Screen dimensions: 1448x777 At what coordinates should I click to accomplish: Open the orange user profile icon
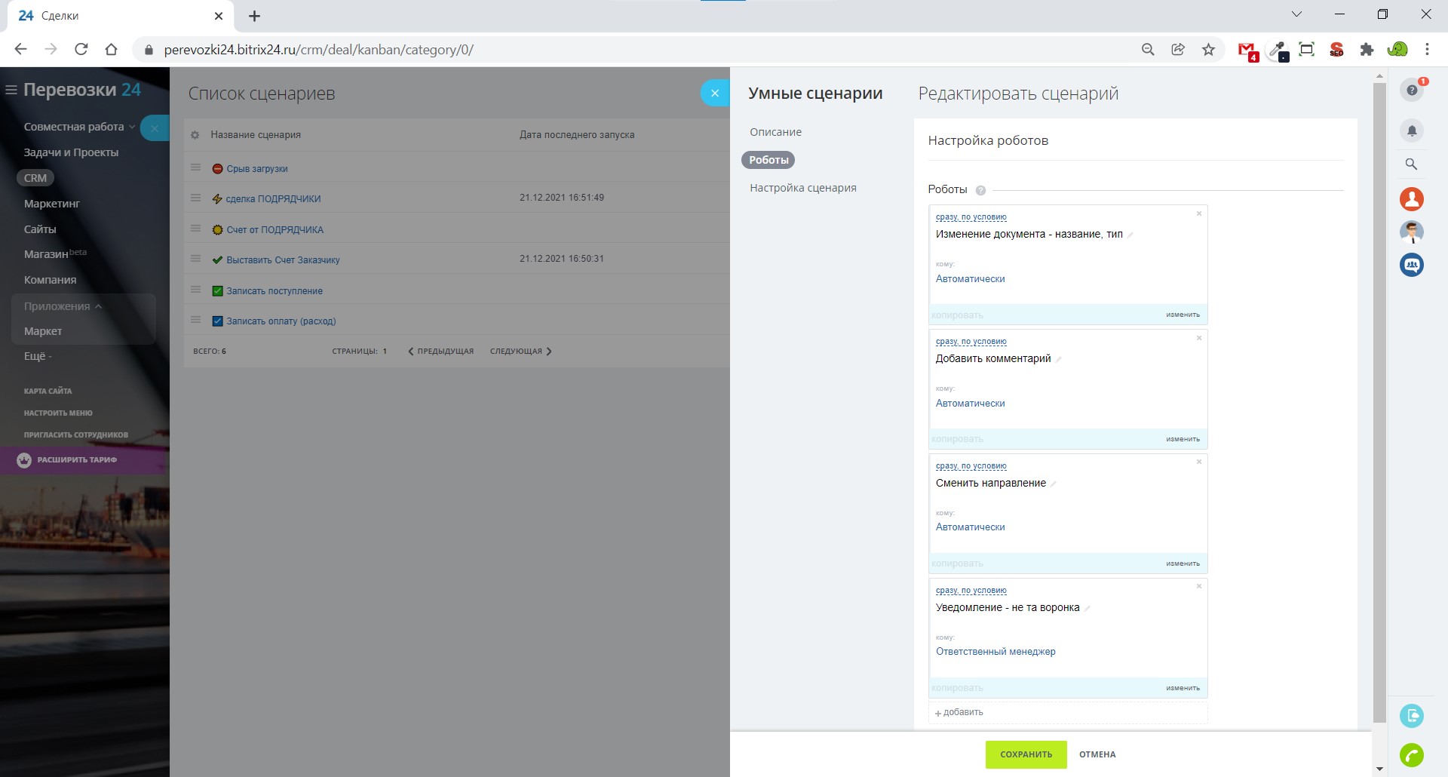click(x=1412, y=199)
